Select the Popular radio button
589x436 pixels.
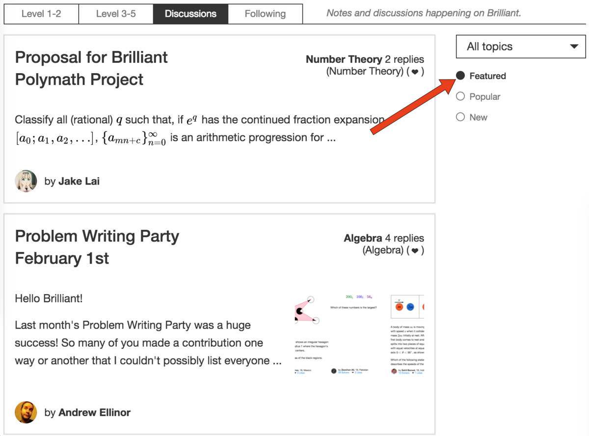coord(460,96)
